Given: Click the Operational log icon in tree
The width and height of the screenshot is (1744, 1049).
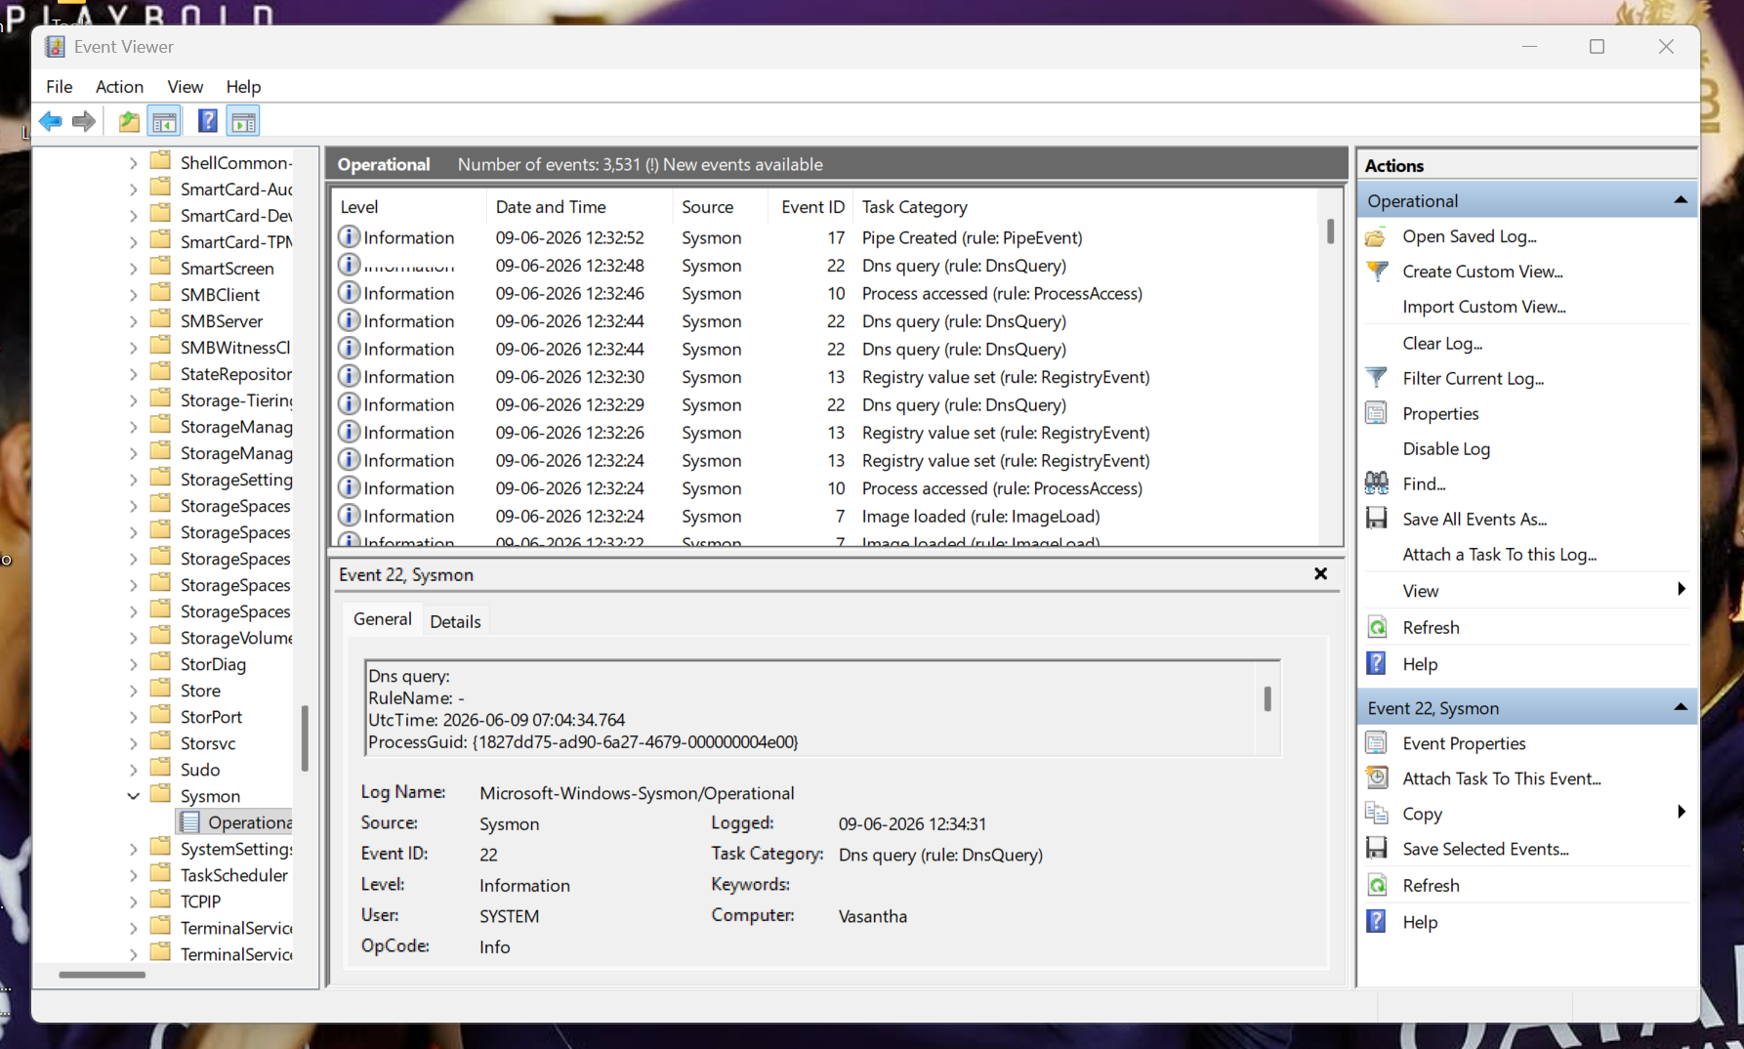Looking at the screenshot, I should click(190, 822).
